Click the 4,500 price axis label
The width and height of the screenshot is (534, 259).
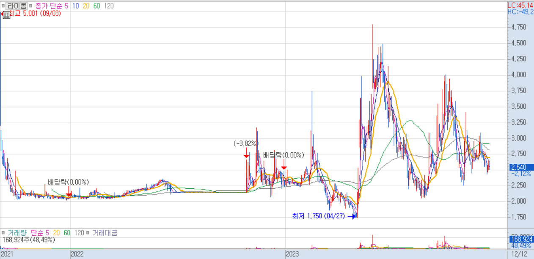[518, 43]
